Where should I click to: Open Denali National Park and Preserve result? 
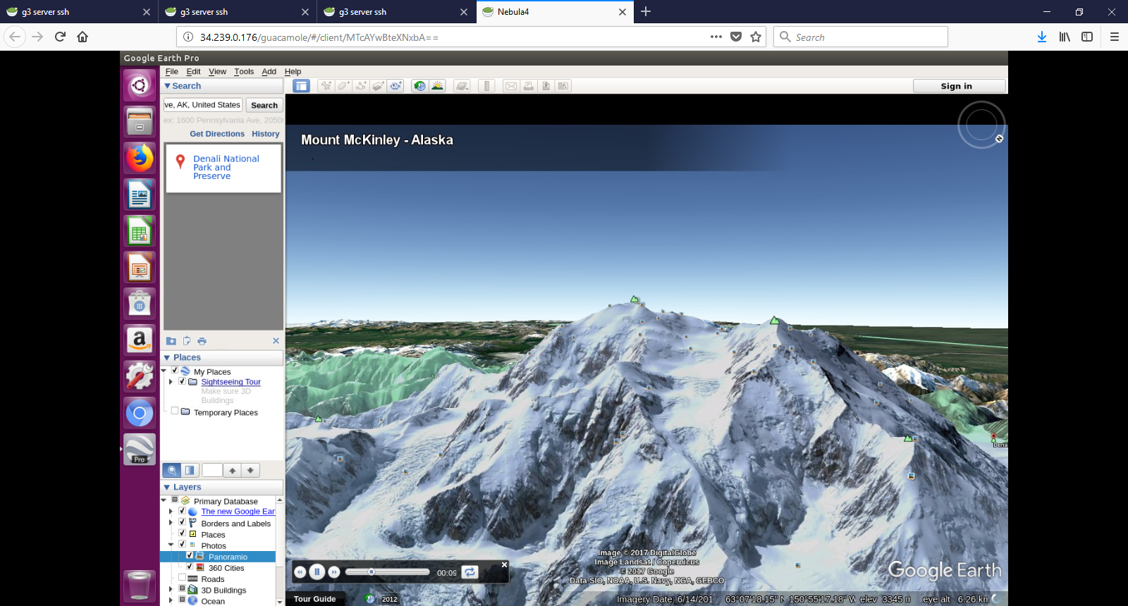(x=226, y=168)
